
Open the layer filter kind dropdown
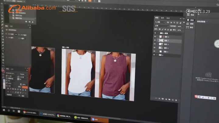click(161, 22)
